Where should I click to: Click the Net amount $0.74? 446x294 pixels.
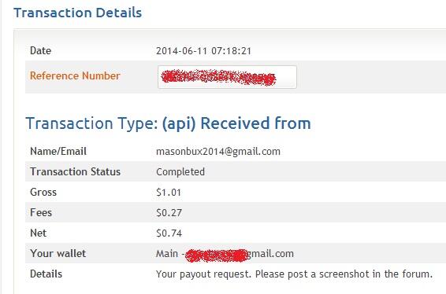(169, 233)
